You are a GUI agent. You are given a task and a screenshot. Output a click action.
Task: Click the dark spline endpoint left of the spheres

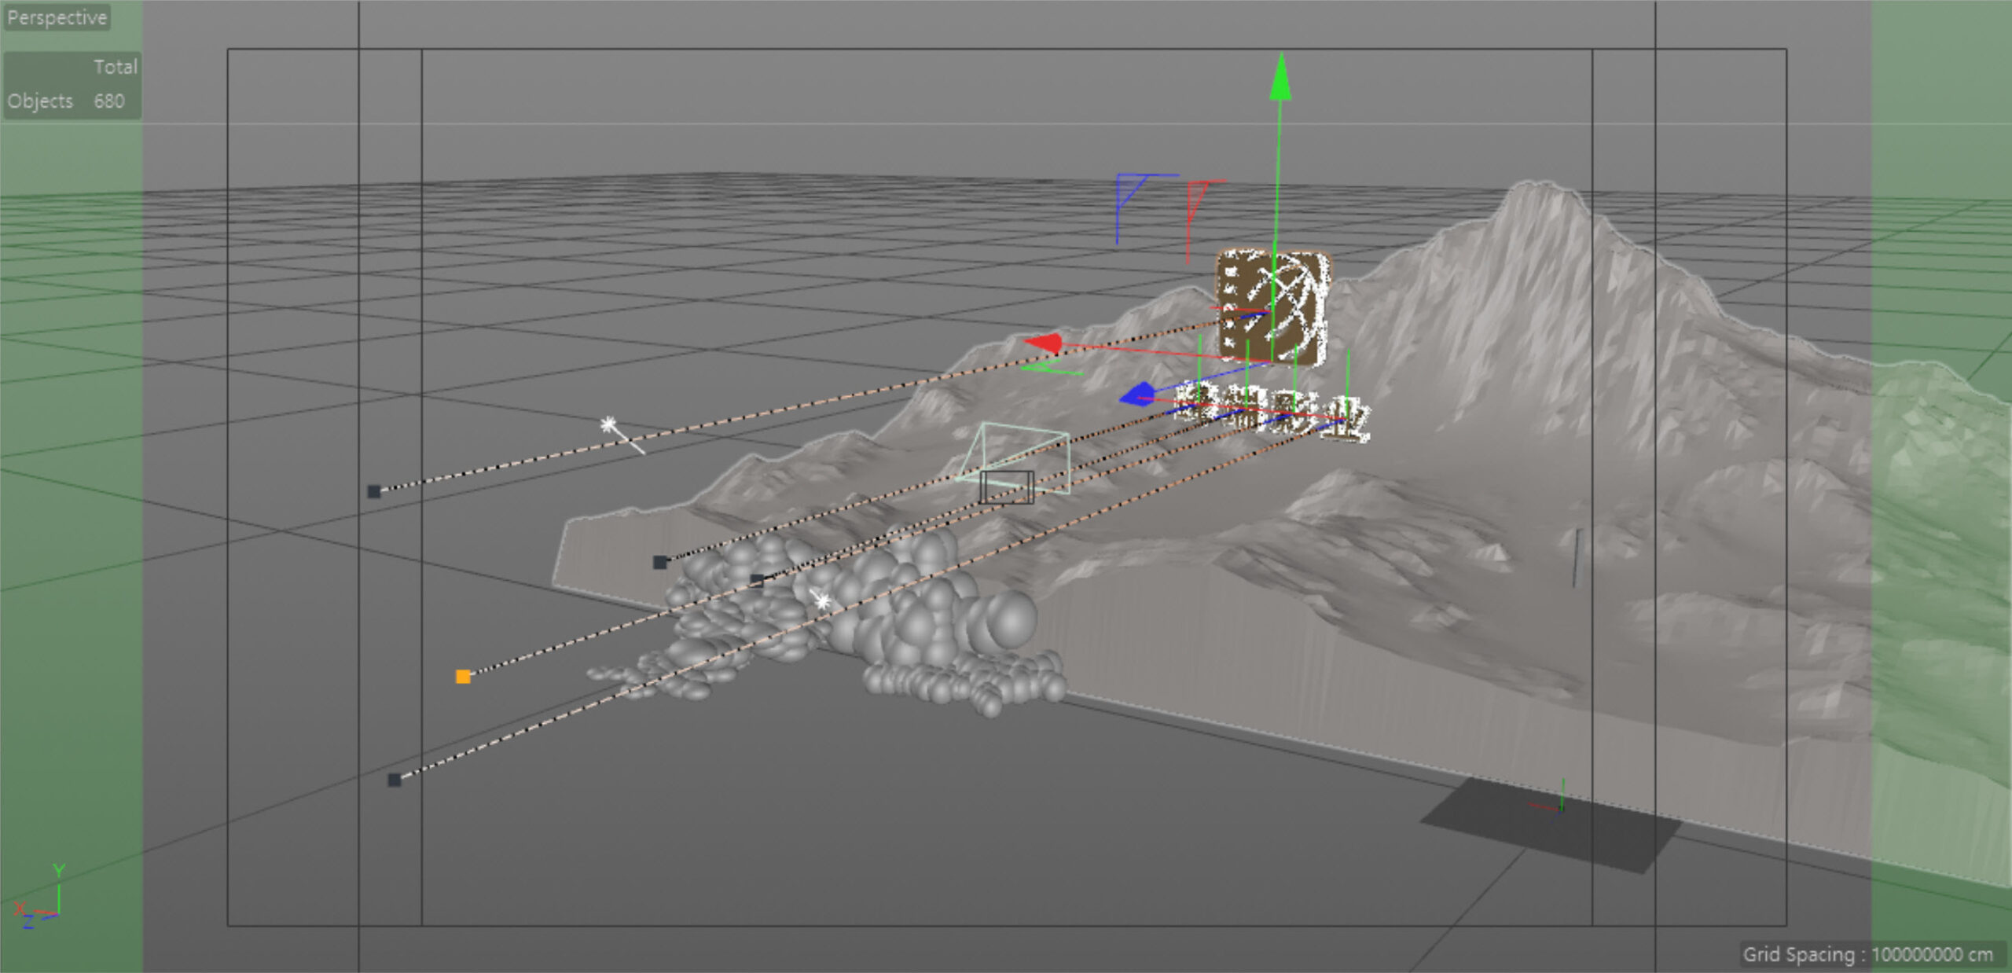(x=660, y=562)
